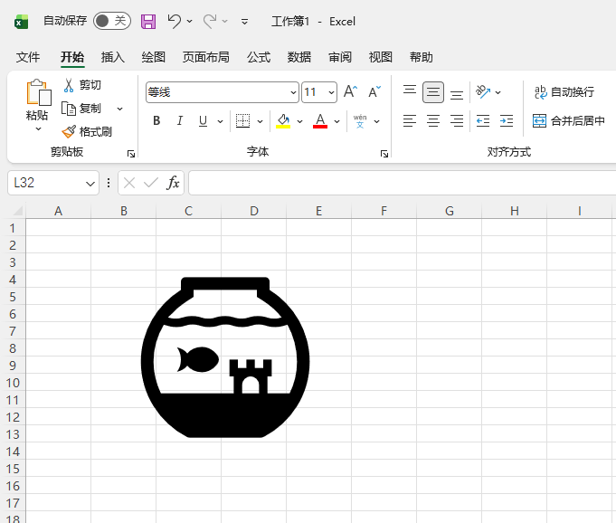The height and width of the screenshot is (523, 616).
Task: Click the Select All corner triangle
Action: click(x=17, y=211)
